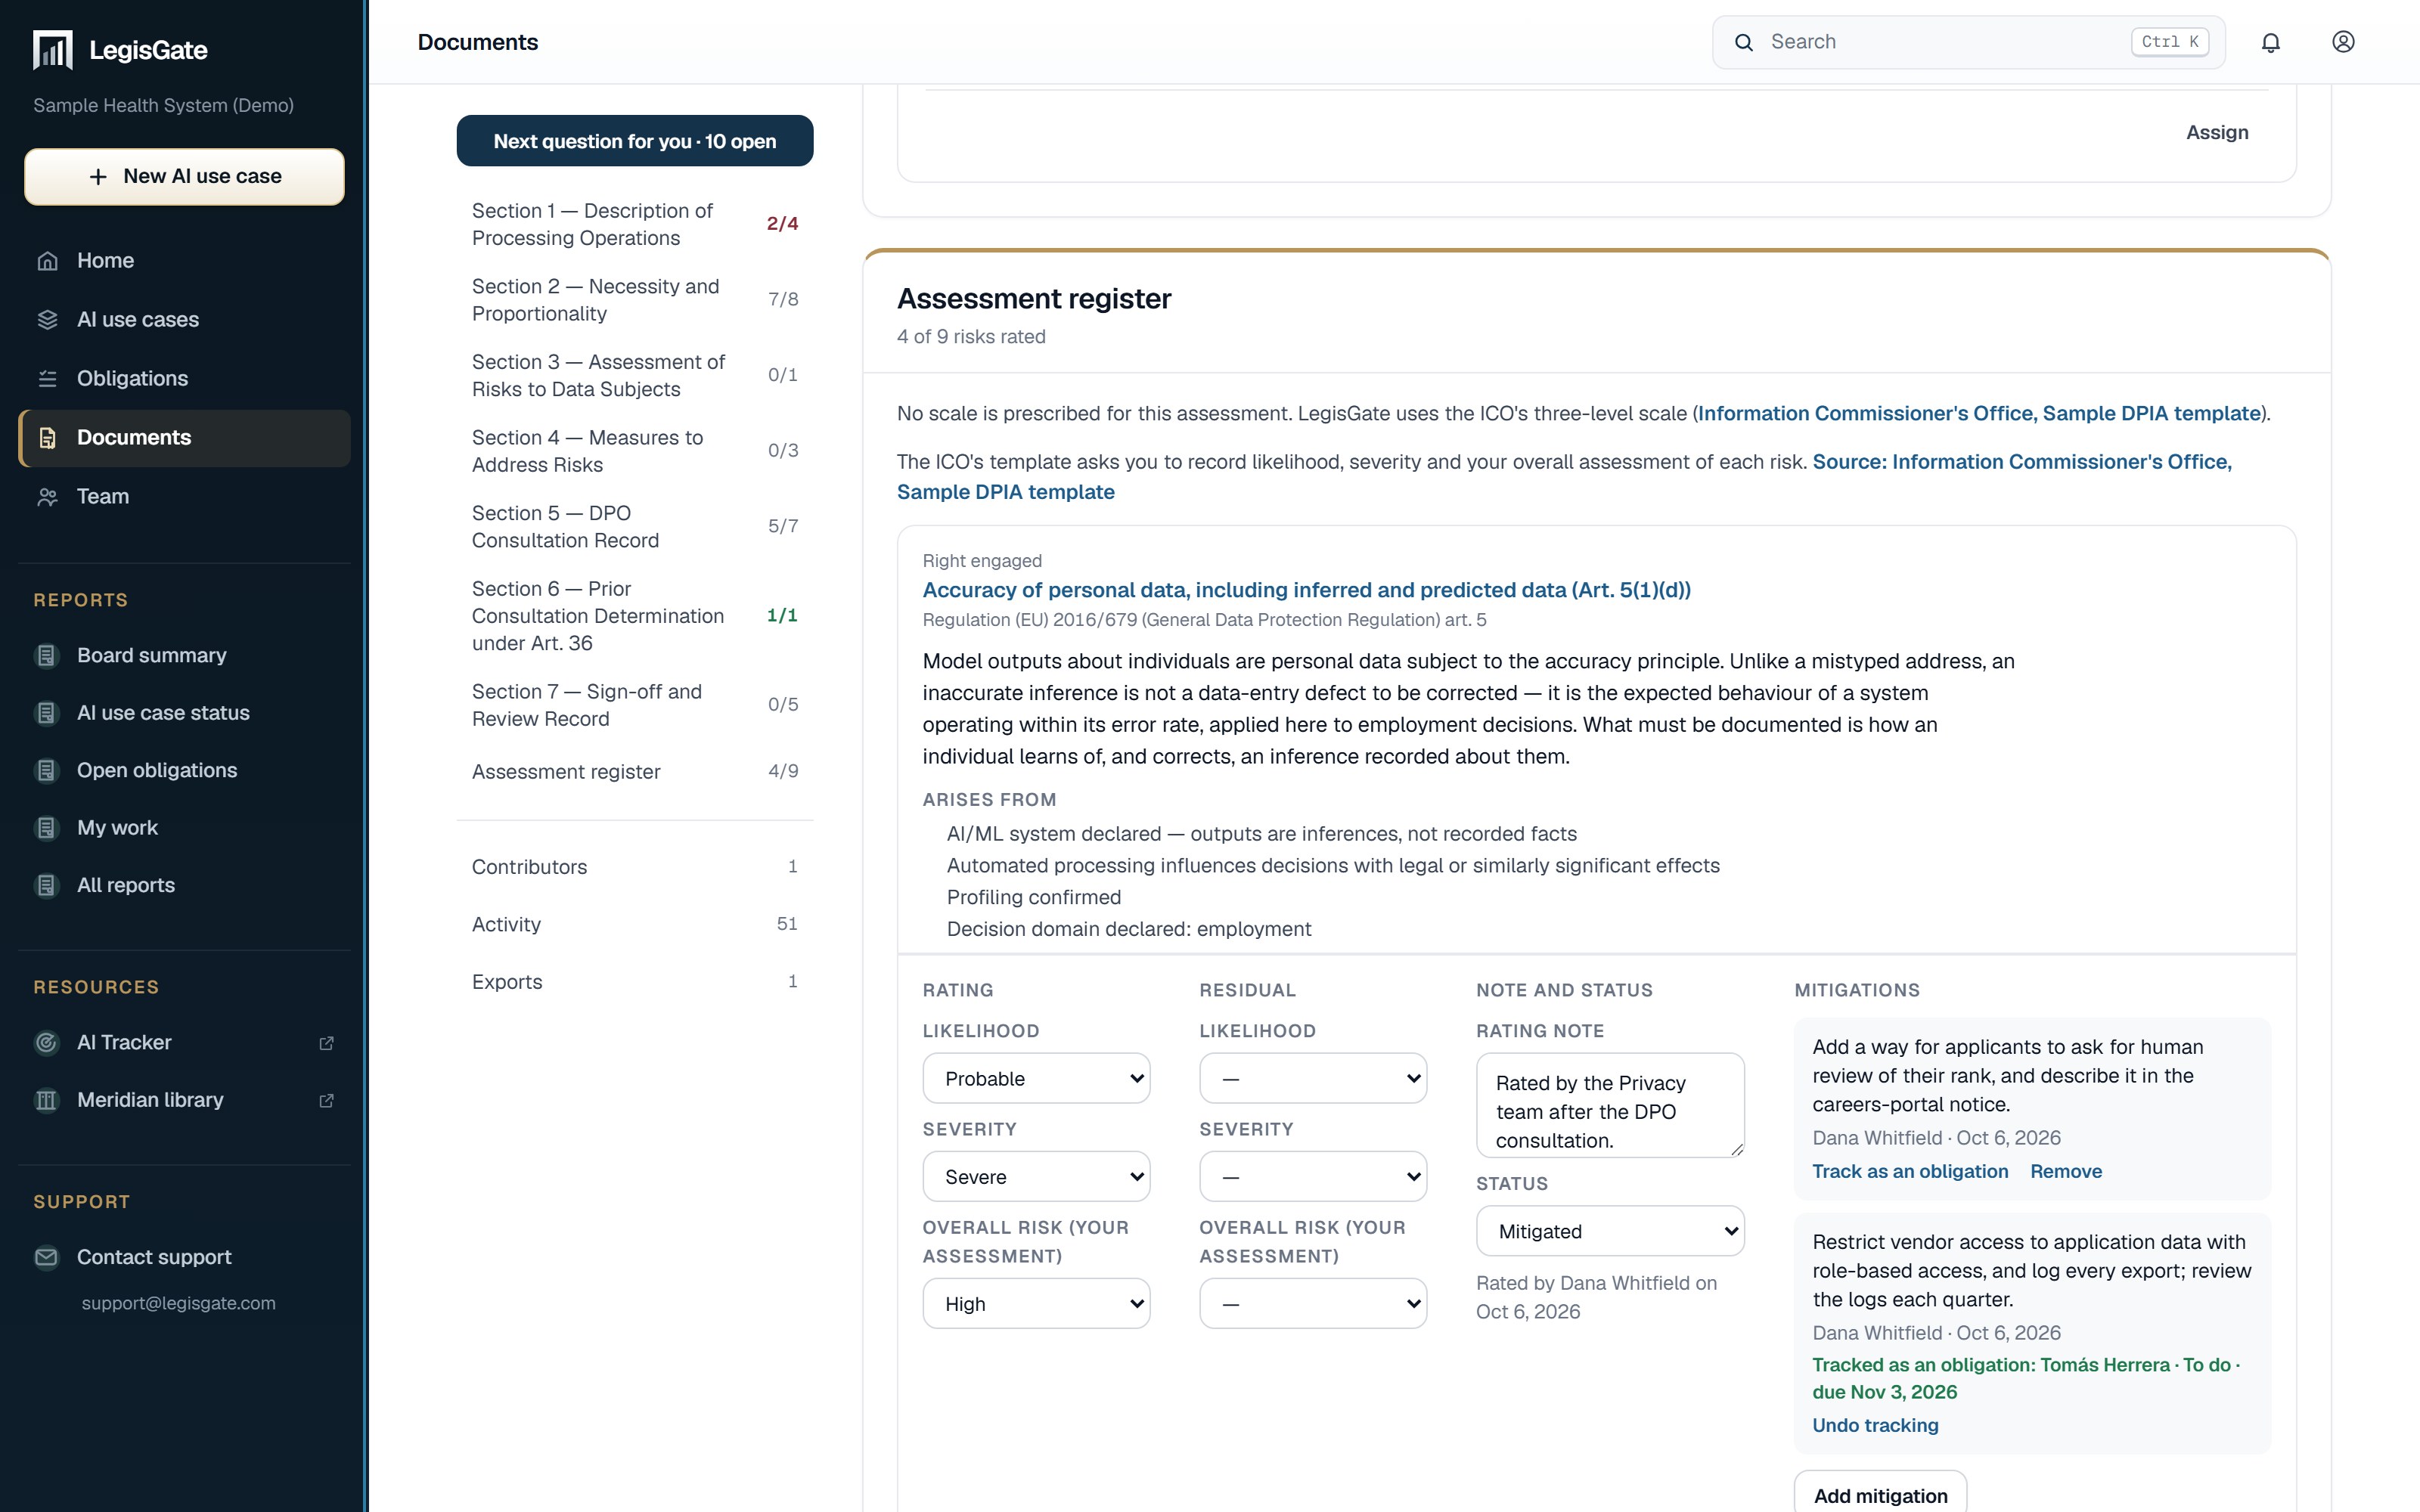This screenshot has width=2420, height=1512.
Task: Open Residual Severity dropdown
Action: pos(1313,1177)
